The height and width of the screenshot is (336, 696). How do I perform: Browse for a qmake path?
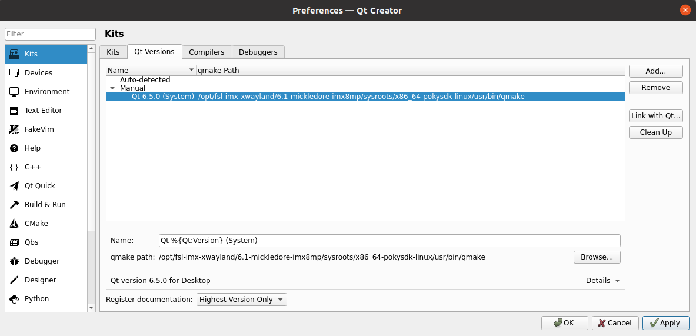coord(597,257)
